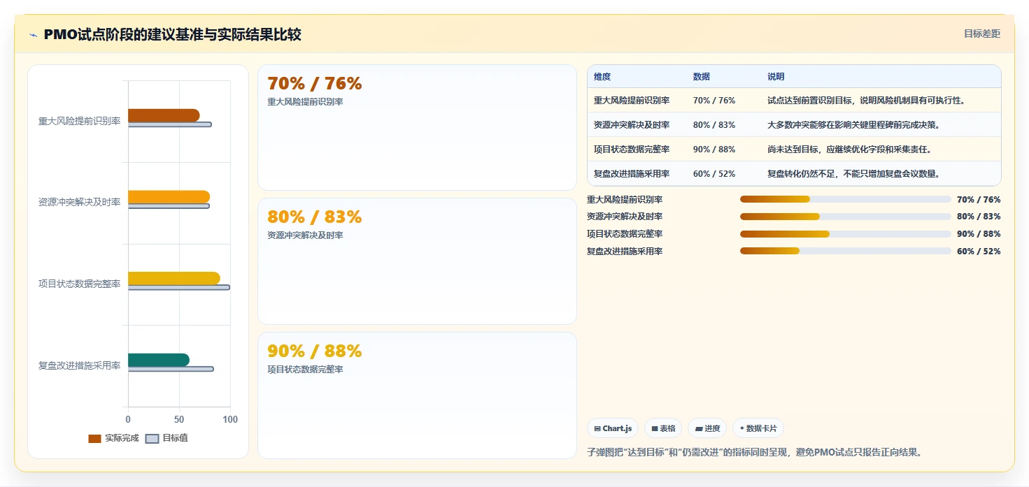The width and height of the screenshot is (1029, 487).
Task: Click the Chart.js tag pill
Action: (613, 428)
